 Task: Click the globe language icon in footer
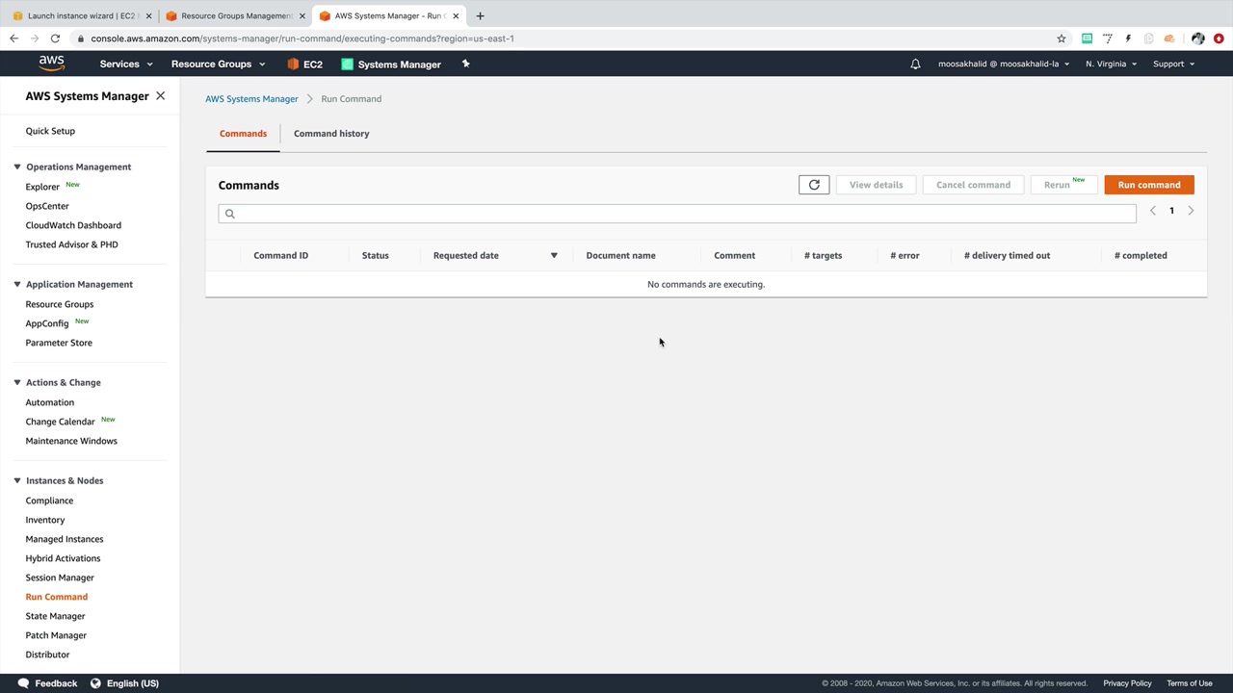(x=95, y=683)
